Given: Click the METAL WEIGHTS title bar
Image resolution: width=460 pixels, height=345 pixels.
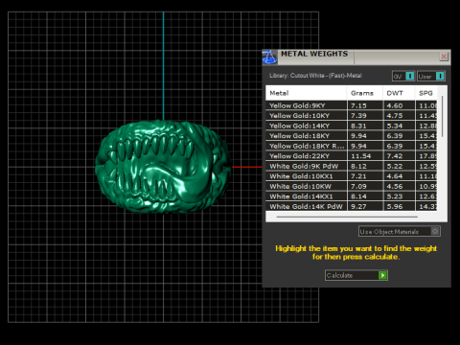Looking at the screenshot, I should 357,57.
